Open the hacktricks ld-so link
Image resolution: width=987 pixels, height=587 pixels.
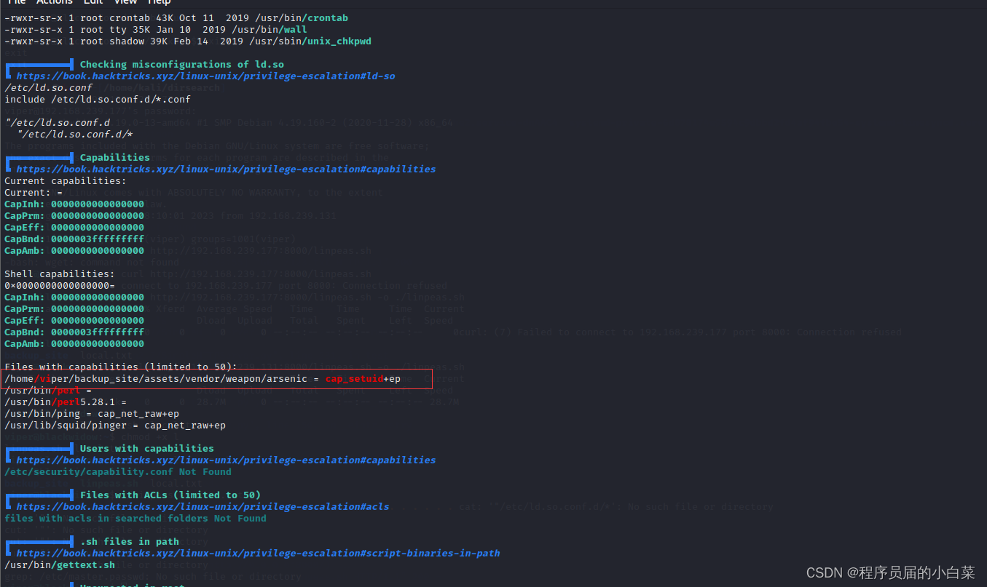point(205,76)
